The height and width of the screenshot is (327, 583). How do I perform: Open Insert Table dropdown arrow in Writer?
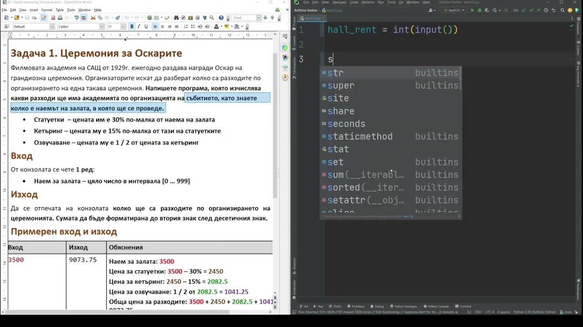(x=162, y=18)
